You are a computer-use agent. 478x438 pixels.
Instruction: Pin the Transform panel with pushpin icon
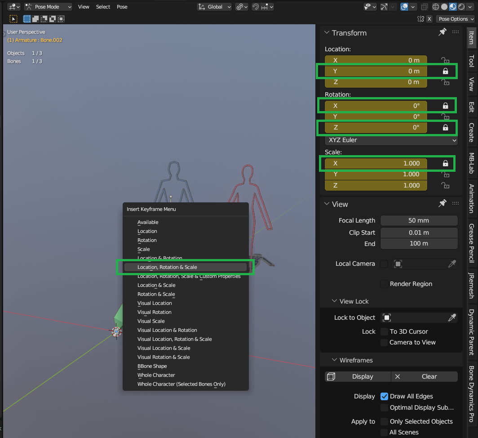coord(443,32)
